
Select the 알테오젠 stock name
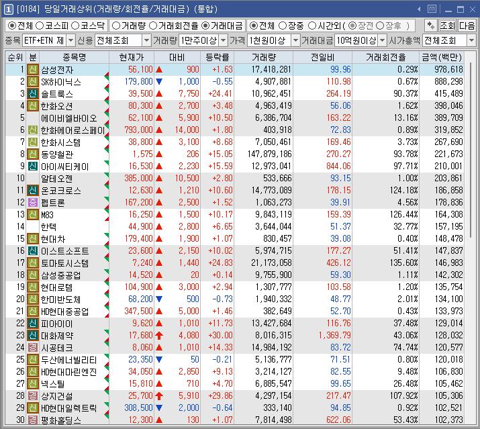pos(56,179)
